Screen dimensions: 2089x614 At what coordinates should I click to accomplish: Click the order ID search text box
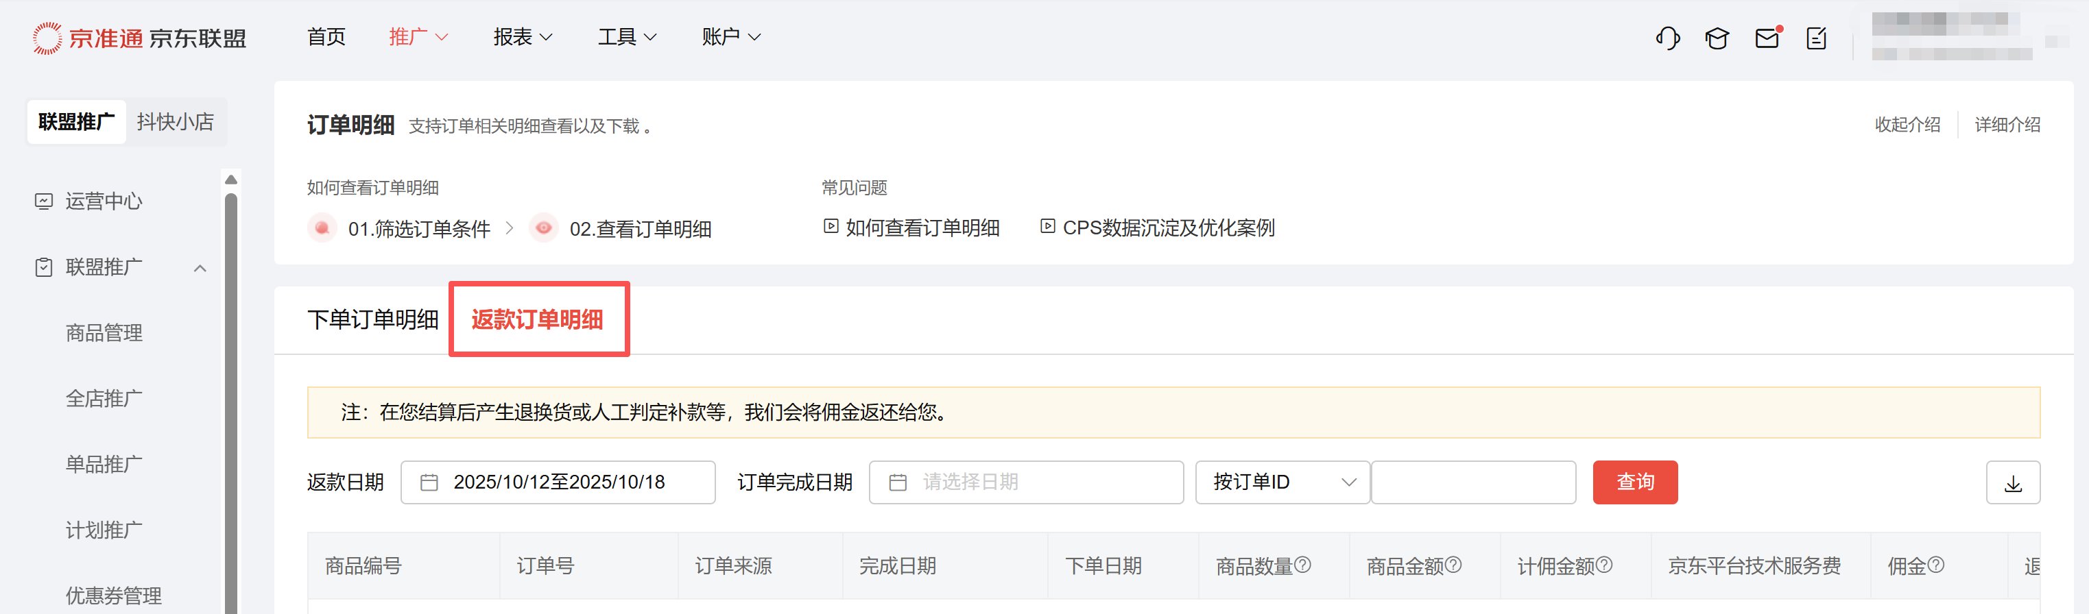[1472, 483]
